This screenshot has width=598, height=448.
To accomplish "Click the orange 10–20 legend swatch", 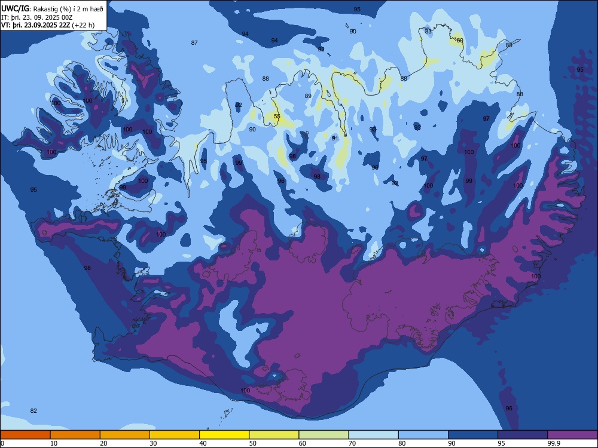I will point(75,435).
